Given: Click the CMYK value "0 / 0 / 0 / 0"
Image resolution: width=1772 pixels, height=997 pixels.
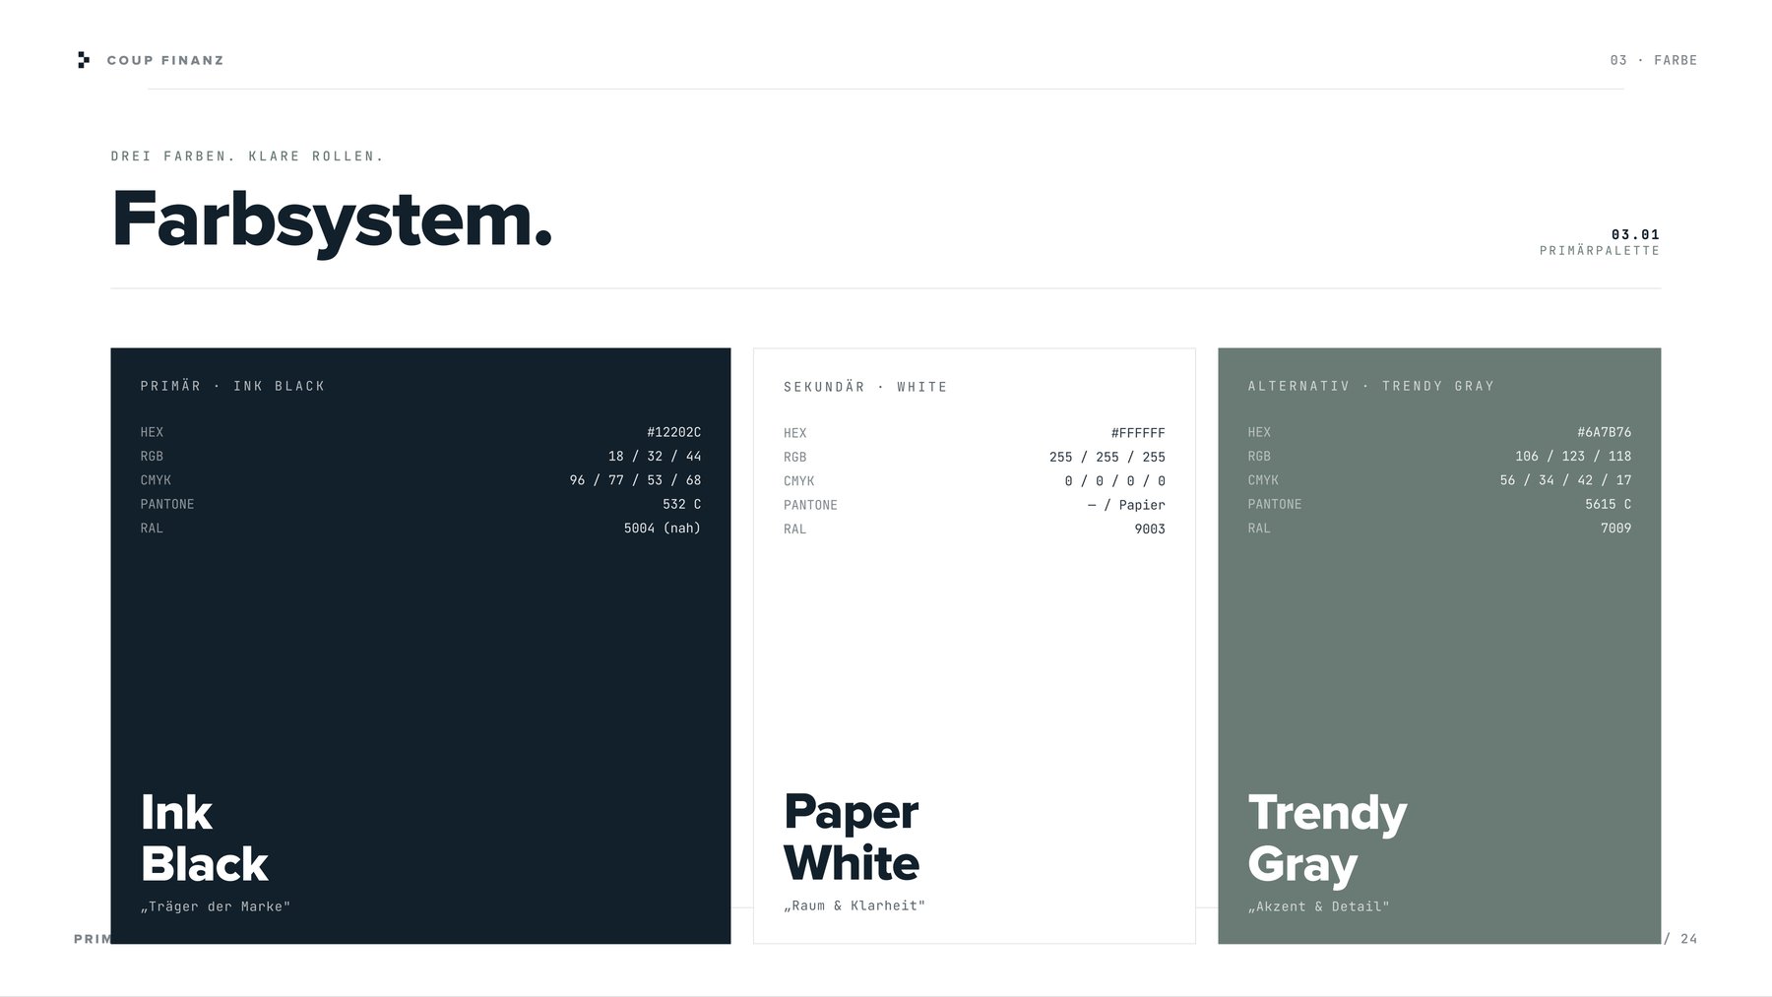Looking at the screenshot, I should 1114,481.
